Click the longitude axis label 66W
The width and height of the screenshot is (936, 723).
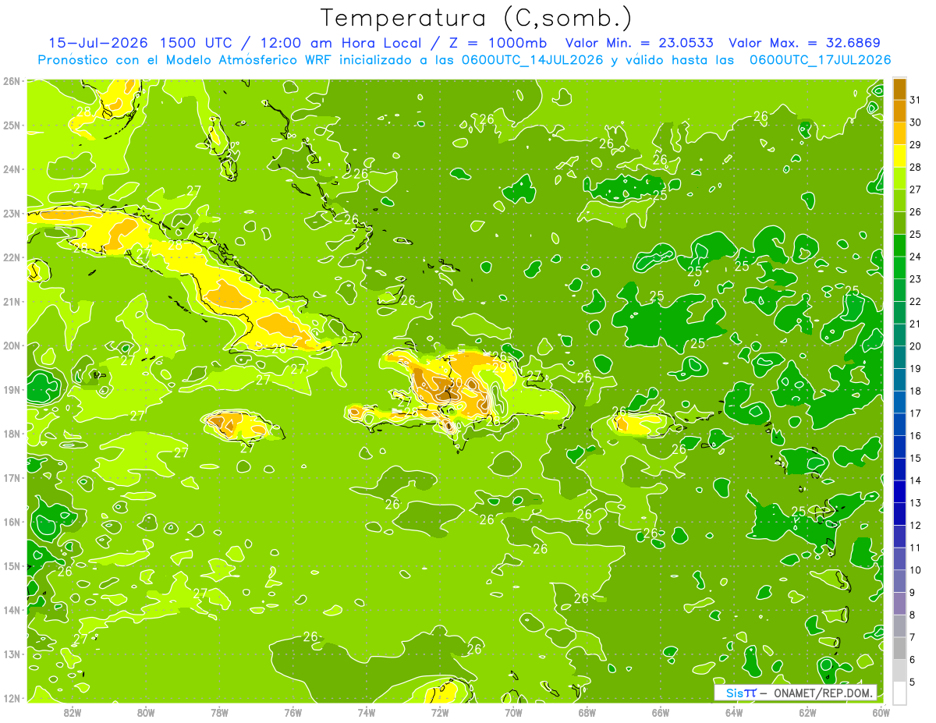pos(661,712)
